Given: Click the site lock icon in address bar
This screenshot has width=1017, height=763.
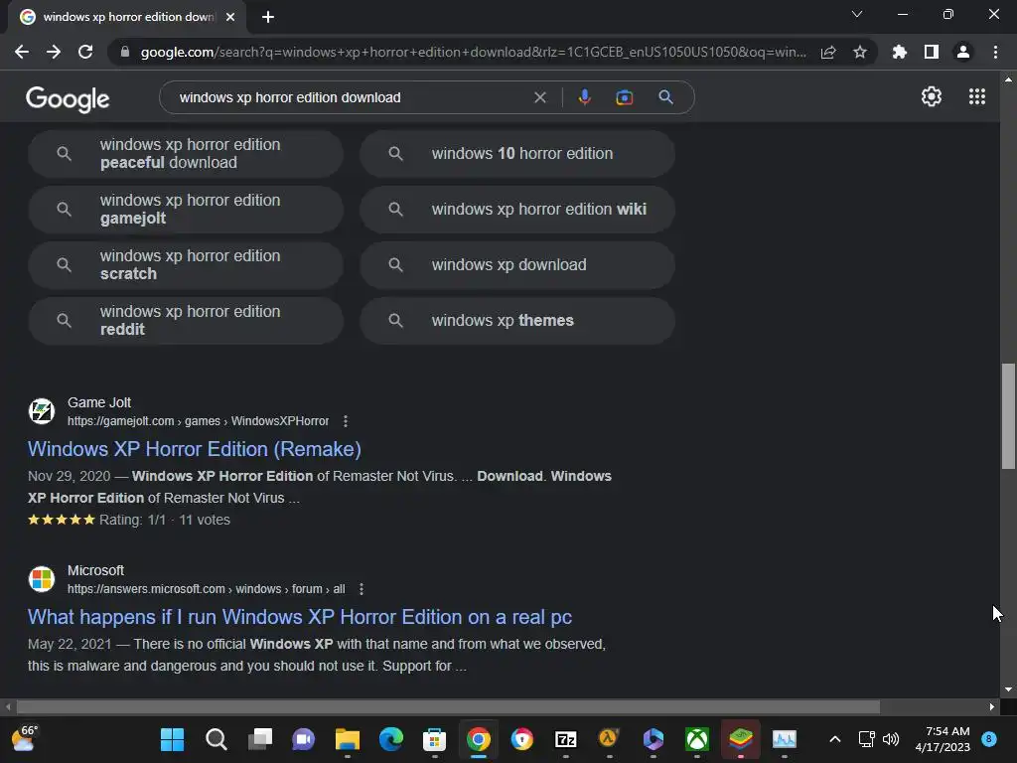Looking at the screenshot, I should coord(125,52).
